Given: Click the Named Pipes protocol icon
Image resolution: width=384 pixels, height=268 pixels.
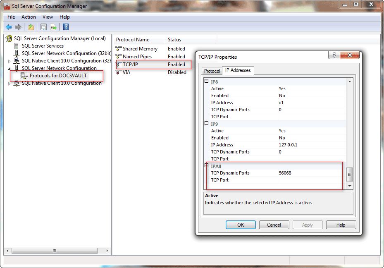Looking at the screenshot, I should point(119,56).
